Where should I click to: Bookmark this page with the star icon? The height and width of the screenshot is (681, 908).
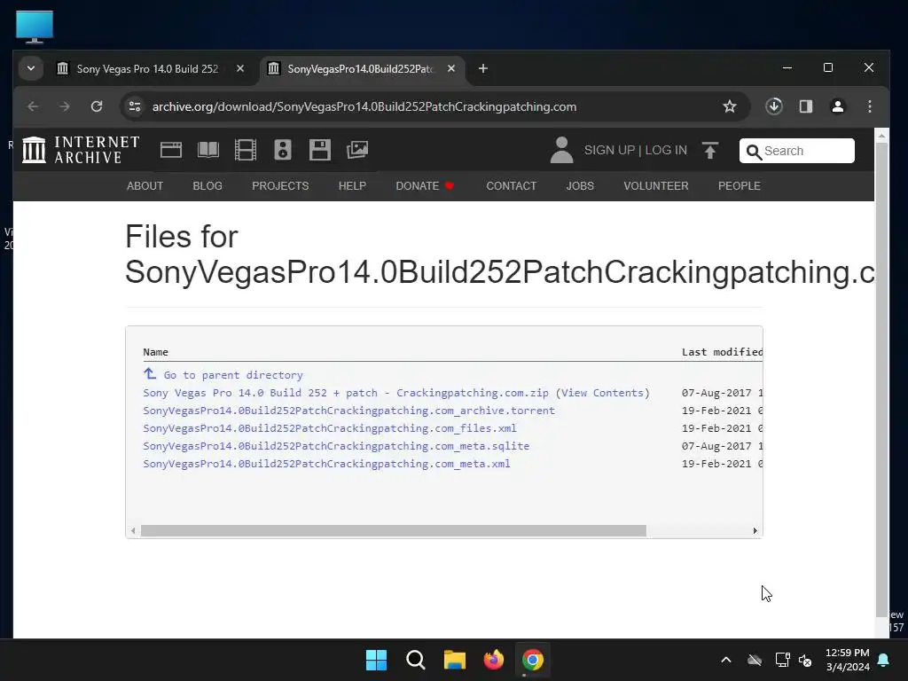point(730,106)
